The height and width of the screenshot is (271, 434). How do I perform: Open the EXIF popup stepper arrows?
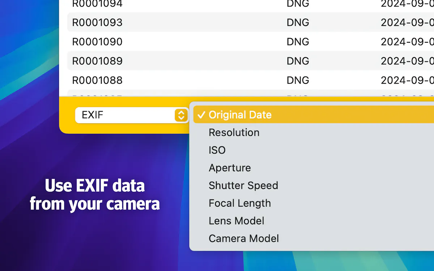click(x=181, y=115)
